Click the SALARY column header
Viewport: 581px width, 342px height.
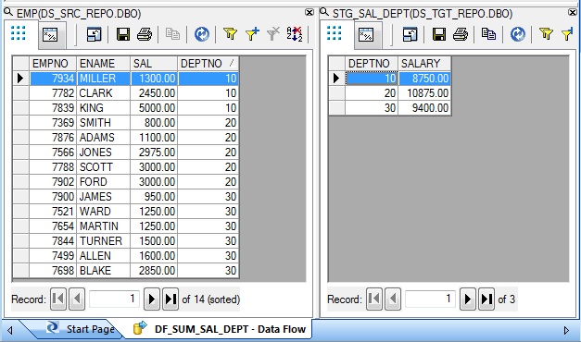(424, 64)
